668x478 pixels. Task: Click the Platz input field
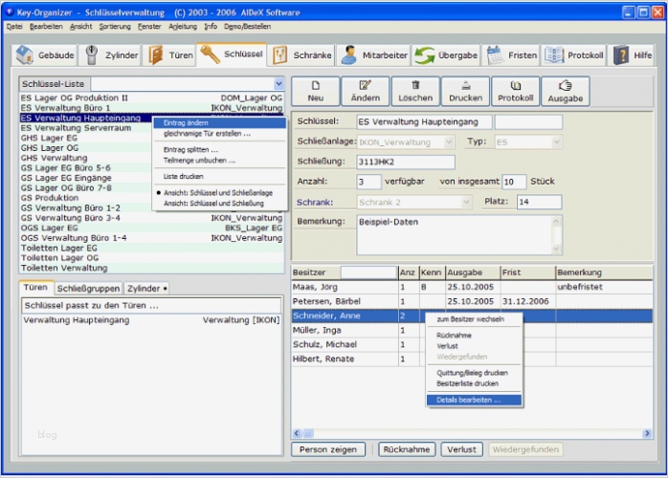coord(540,202)
